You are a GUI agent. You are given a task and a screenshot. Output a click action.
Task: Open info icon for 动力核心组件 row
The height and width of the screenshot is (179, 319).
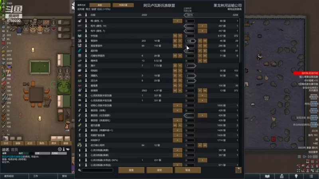point(86,145)
